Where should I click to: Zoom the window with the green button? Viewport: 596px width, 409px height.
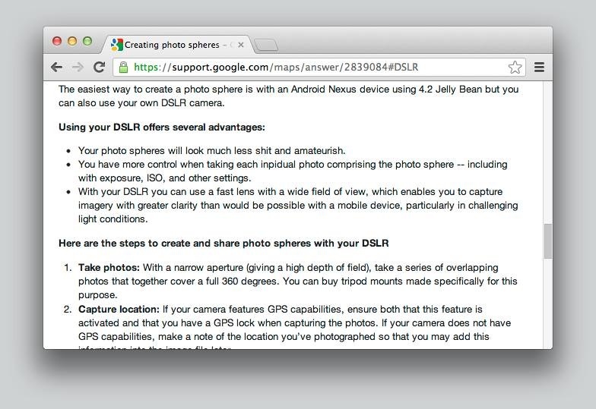point(87,41)
